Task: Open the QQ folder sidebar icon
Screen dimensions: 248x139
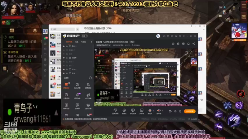Action: pyautogui.click(x=45, y=54)
